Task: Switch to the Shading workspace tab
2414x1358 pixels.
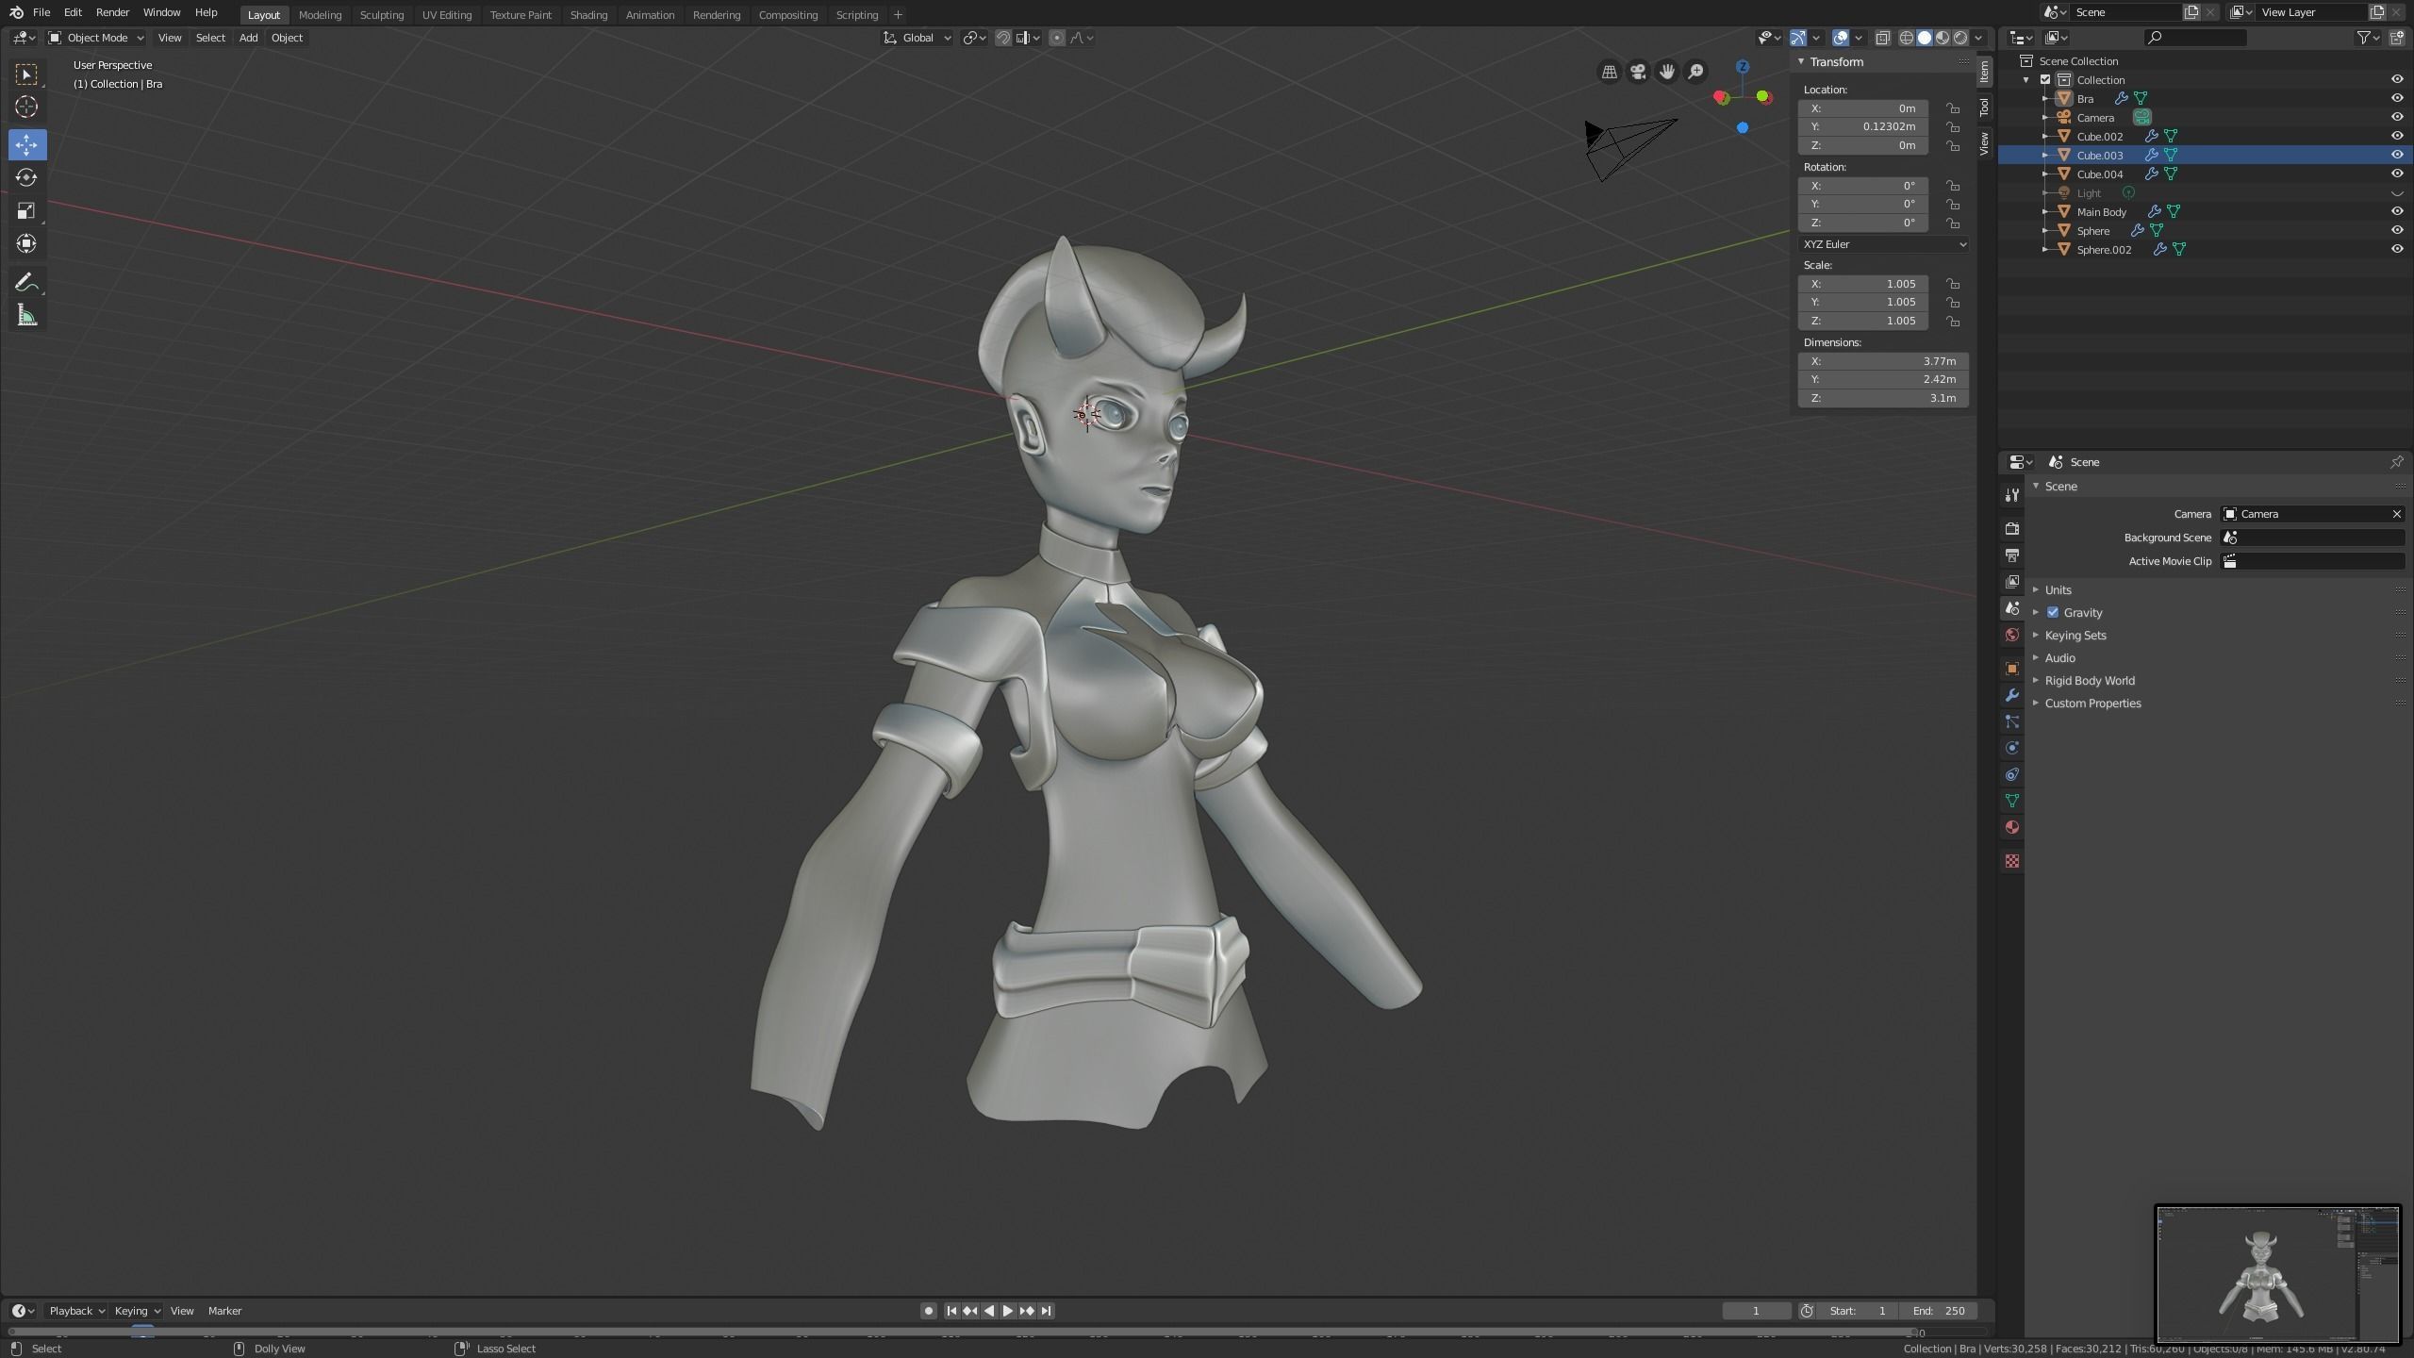Action: tap(588, 15)
